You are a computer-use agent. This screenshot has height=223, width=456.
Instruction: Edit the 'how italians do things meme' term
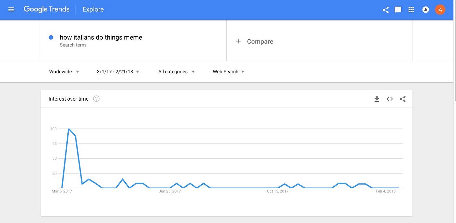click(101, 37)
